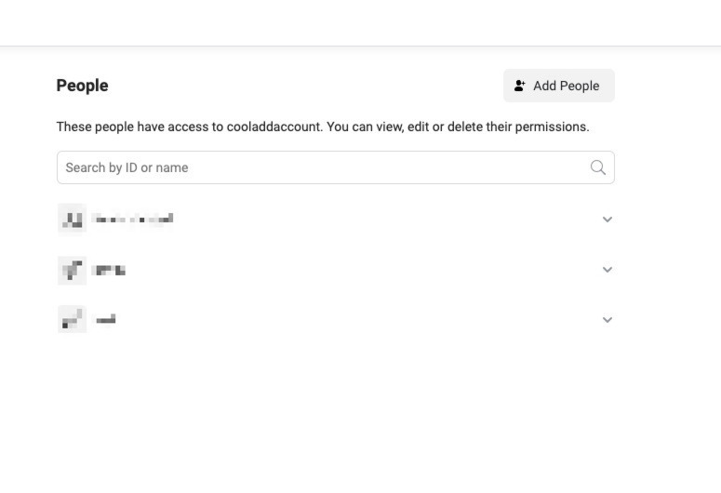This screenshot has width=721, height=493.
Task: Select the first person's blurred name
Action: [133, 220]
